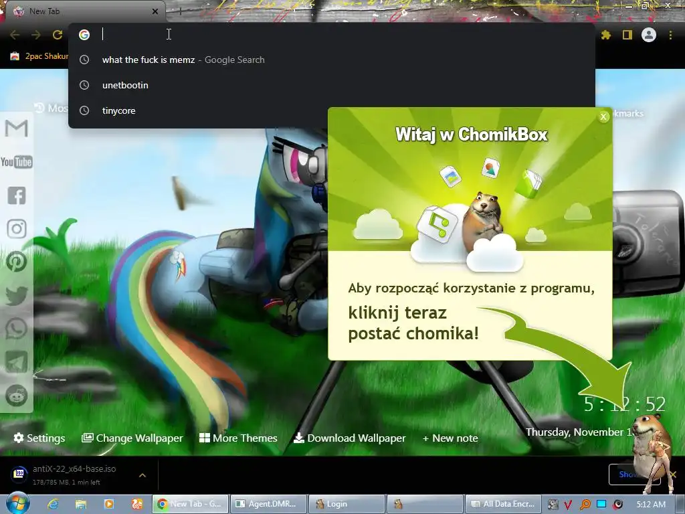Close the New Tab browser tab
This screenshot has width=685, height=514.
155,11
